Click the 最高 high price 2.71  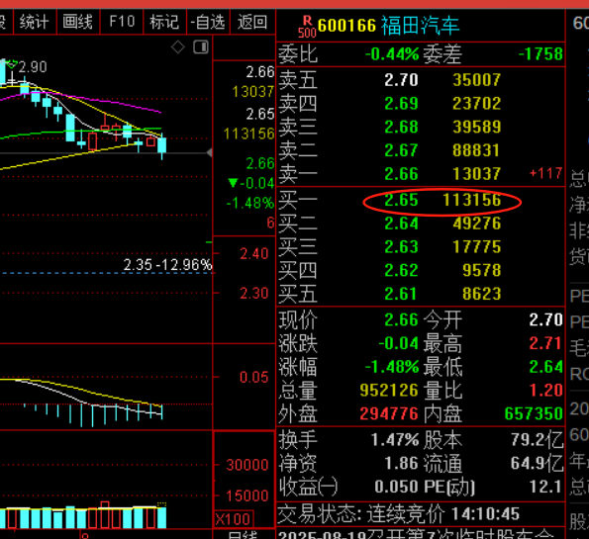pos(545,343)
